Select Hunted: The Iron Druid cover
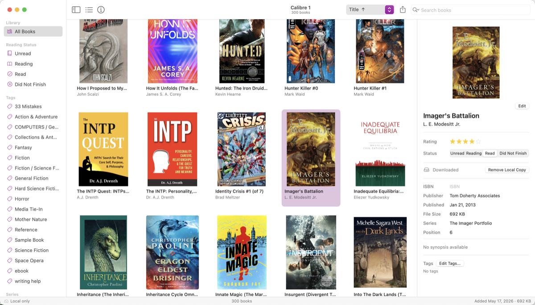Screen dimensions: 535x305 click(x=242, y=51)
